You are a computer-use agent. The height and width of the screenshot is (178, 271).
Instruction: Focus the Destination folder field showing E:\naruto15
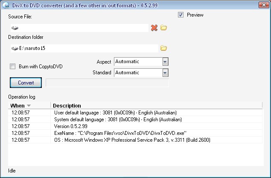[x=85, y=48]
